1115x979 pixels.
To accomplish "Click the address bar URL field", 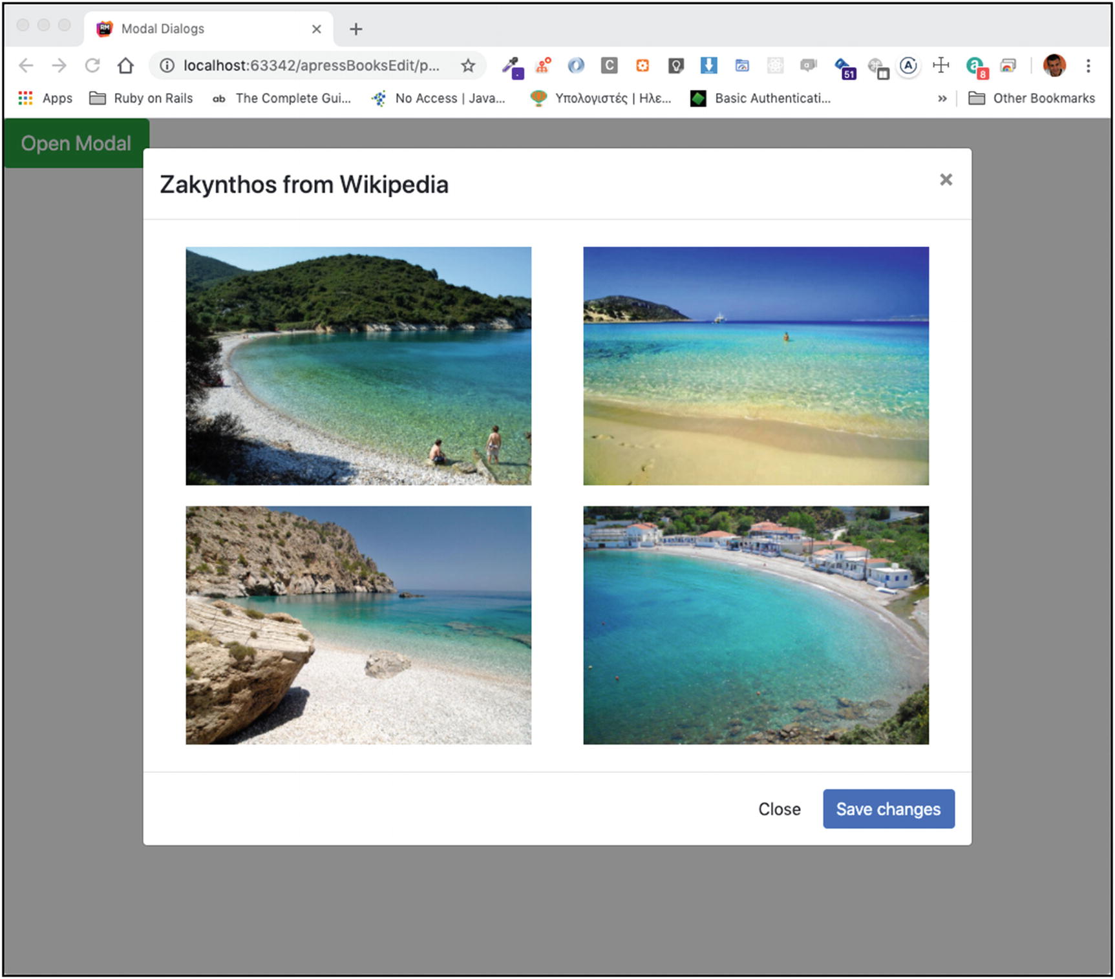I will click(x=310, y=65).
